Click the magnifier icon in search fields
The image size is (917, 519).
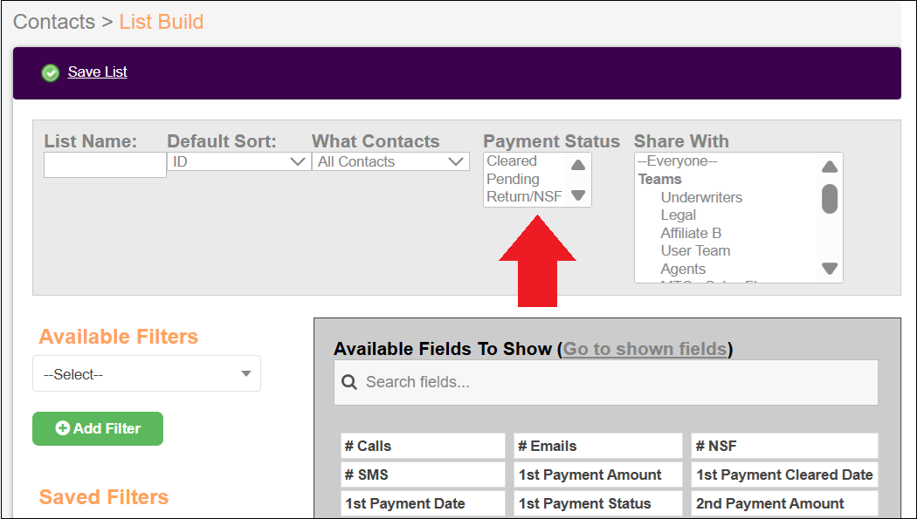coord(349,382)
